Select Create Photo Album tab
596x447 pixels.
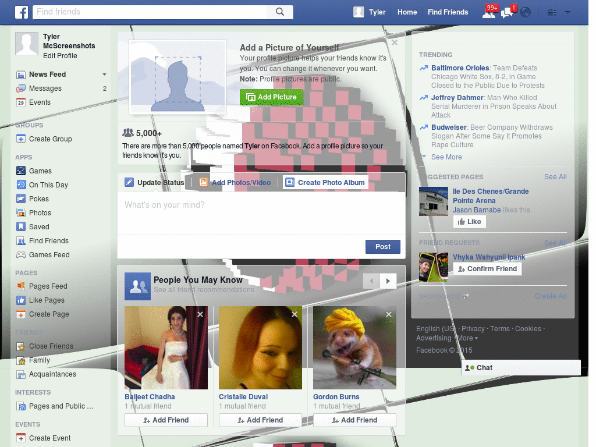click(325, 182)
